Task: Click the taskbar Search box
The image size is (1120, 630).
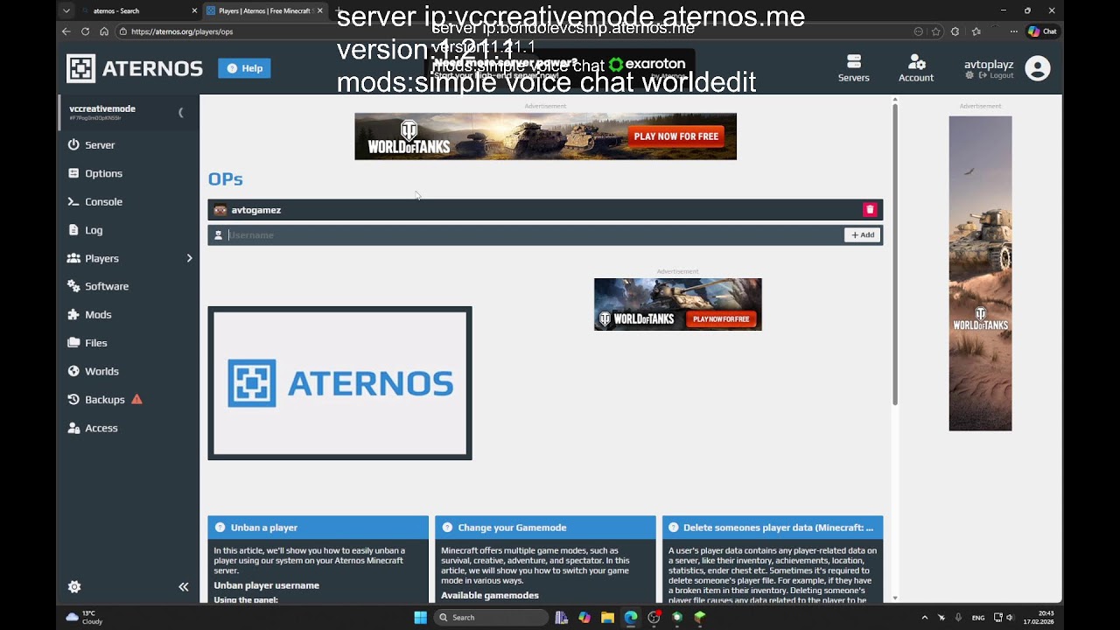Action: tap(493, 617)
